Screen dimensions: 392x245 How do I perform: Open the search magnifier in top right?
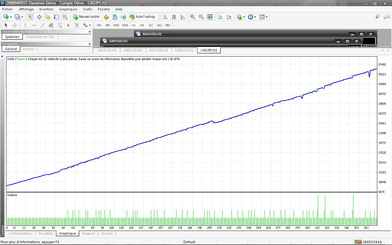pos(378,17)
